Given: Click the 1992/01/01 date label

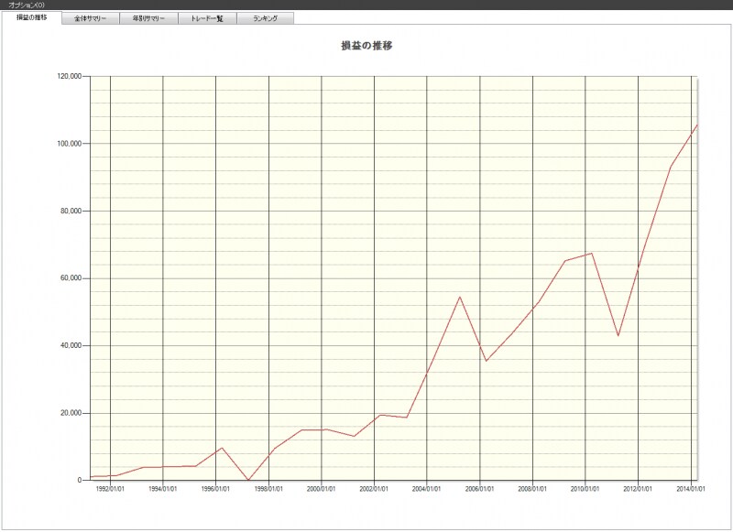Looking at the screenshot, I should [x=112, y=489].
